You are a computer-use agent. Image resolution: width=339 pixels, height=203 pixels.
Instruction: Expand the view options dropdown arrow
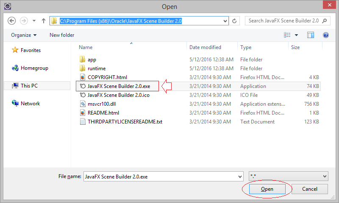(296, 35)
